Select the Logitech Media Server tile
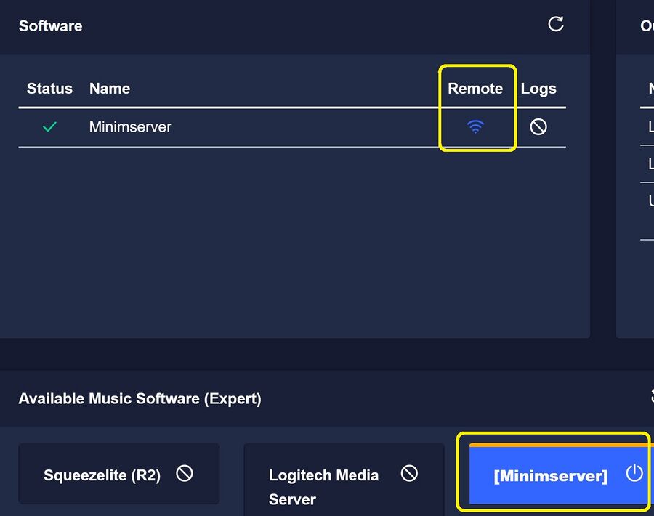 click(x=344, y=480)
